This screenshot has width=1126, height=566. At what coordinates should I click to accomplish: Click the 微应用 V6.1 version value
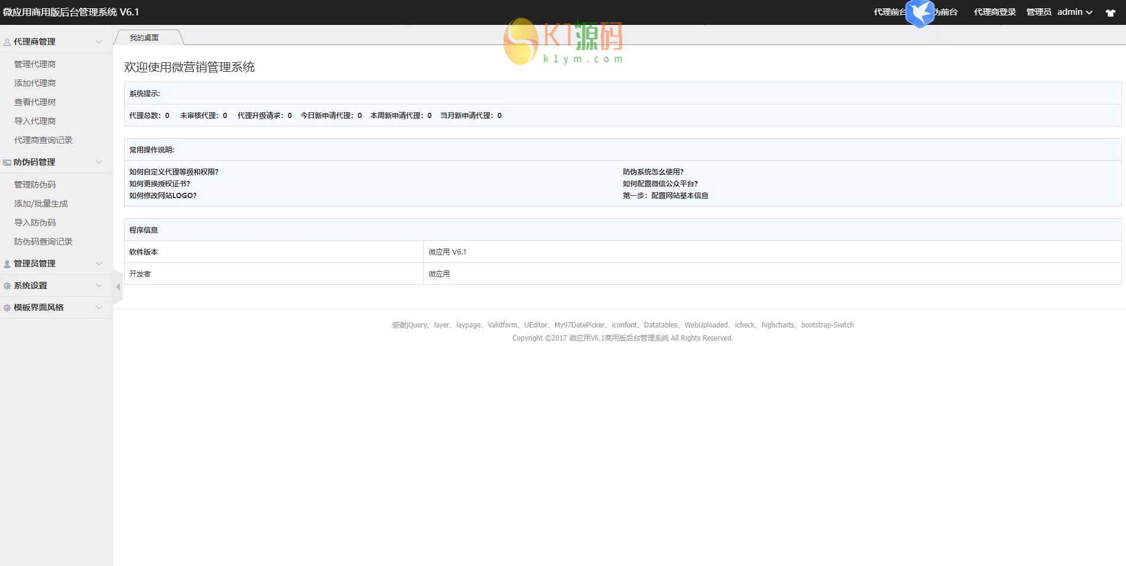point(448,252)
